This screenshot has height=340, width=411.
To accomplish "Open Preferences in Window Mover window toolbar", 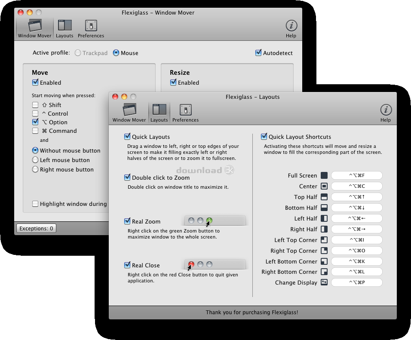I will pos(91,28).
